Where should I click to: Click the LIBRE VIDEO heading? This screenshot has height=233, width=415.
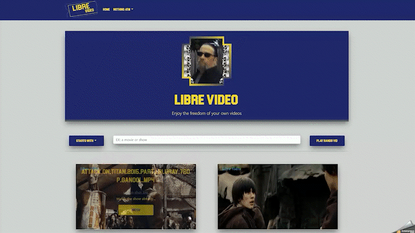tap(206, 100)
